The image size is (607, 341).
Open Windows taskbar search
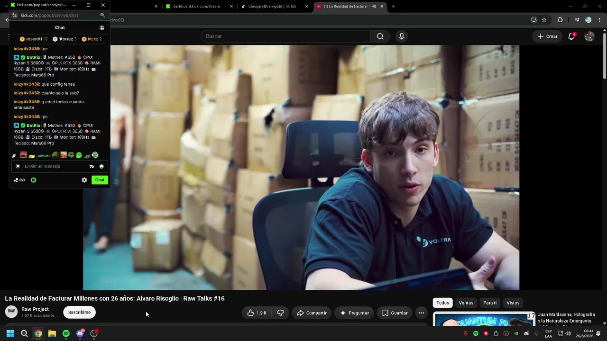(x=24, y=333)
